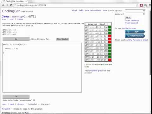Open the forgot password link

[132, 20]
